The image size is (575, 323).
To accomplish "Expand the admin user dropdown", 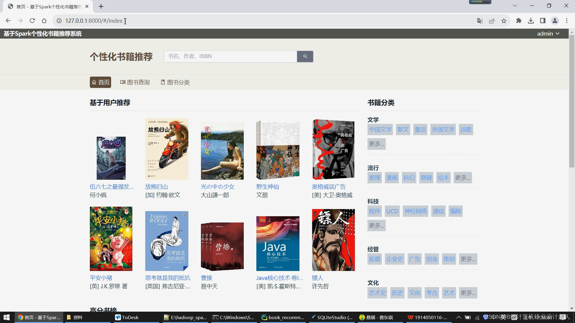I will 548,33.
